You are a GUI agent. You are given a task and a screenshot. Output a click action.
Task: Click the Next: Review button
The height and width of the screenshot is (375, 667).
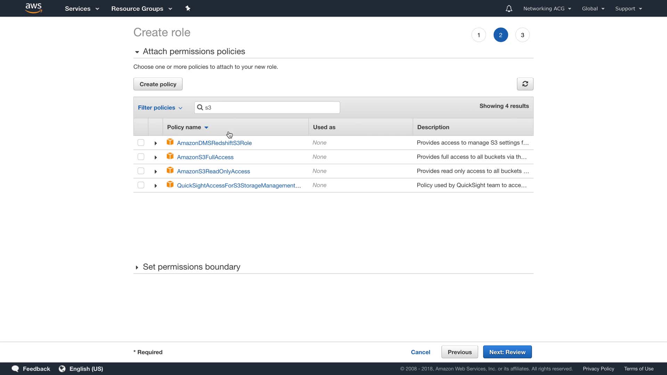click(507, 352)
